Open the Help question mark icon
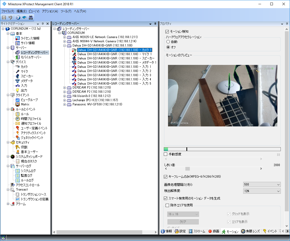290x241 pixels. [x=18, y=18]
